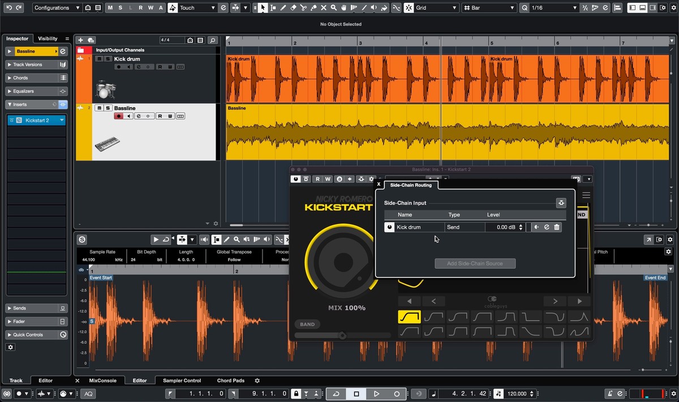
Task: Click the BAND button in Kickstart
Action: [307, 324]
